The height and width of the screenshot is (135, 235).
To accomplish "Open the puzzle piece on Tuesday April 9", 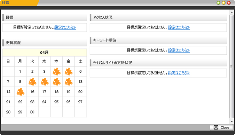I will [x=32, y=82].
